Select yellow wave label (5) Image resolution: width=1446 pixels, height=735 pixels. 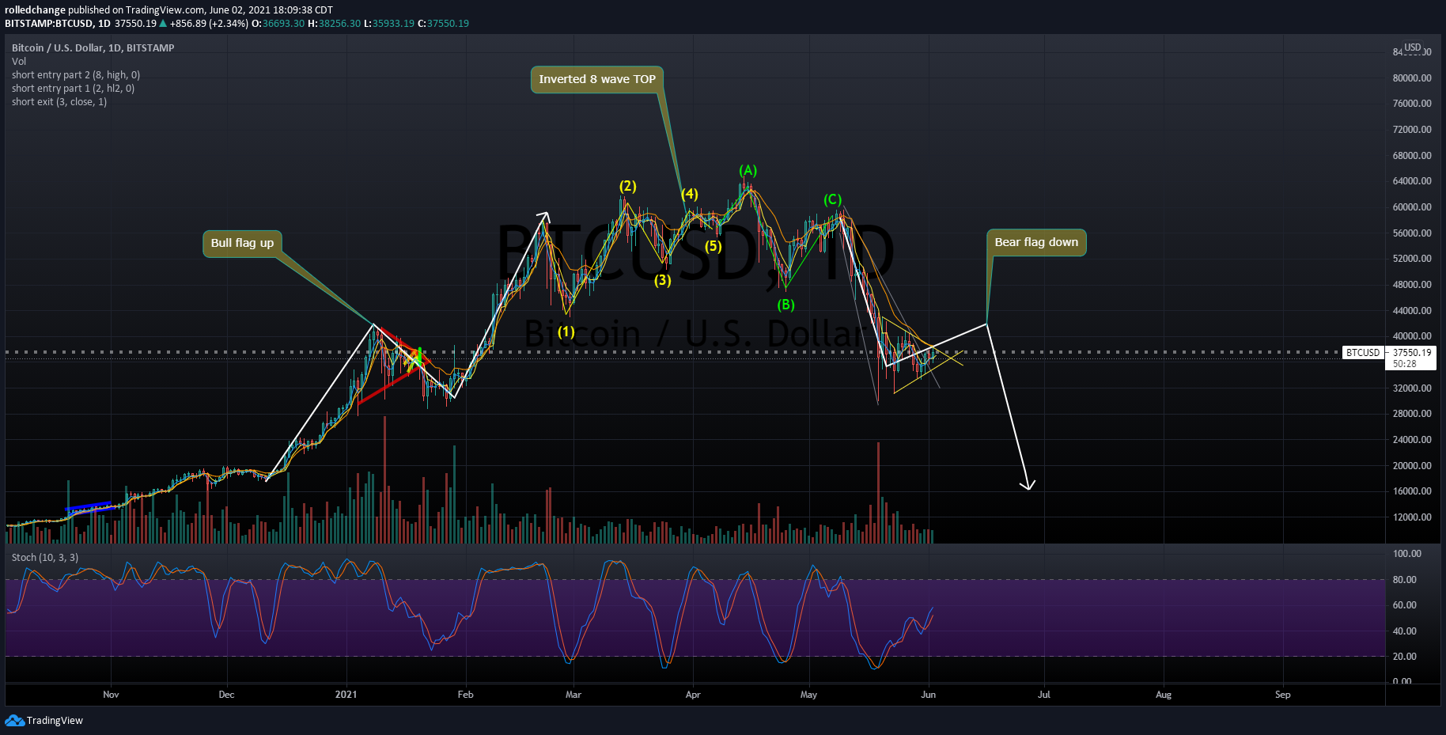click(x=713, y=246)
